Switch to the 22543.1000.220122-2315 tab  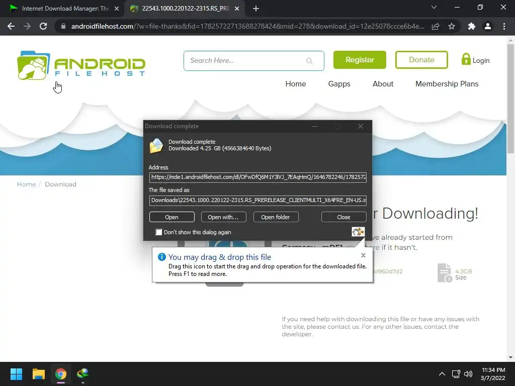coord(186,9)
